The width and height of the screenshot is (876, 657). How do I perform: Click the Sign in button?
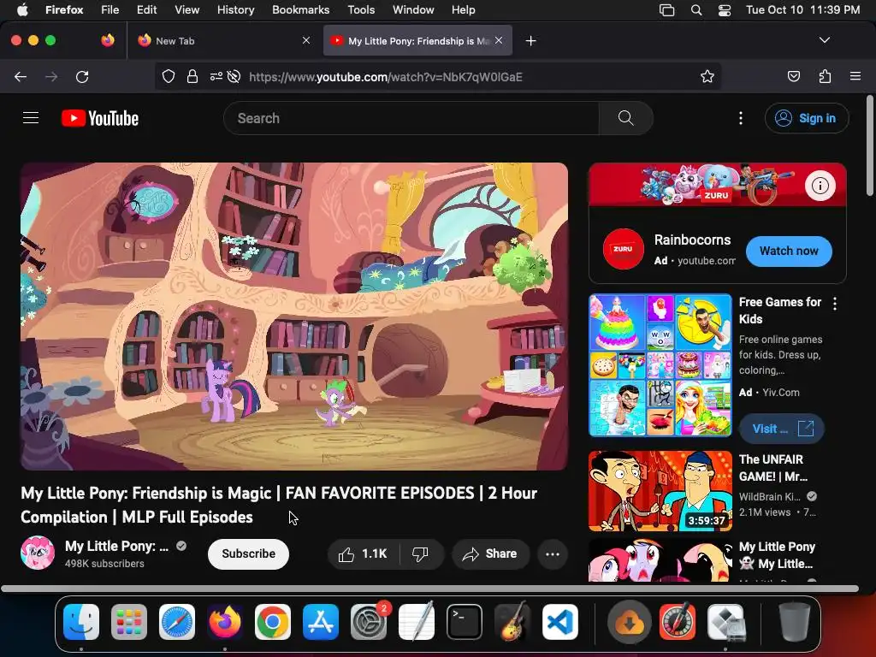point(807,118)
